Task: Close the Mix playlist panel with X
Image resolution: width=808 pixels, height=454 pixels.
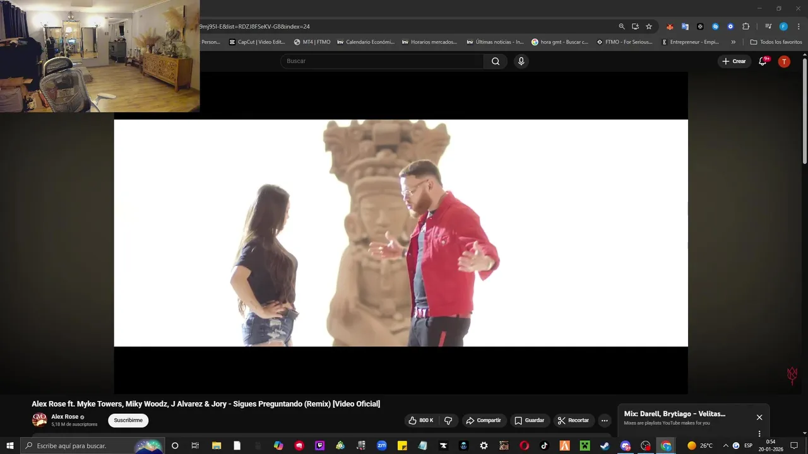Action: tap(759, 417)
